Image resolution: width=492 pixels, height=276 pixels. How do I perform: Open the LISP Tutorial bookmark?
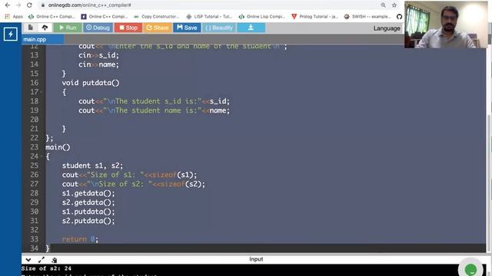[x=208, y=17]
